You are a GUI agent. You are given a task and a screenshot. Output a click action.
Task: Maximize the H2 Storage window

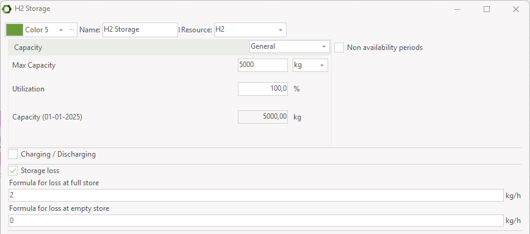pos(487,9)
